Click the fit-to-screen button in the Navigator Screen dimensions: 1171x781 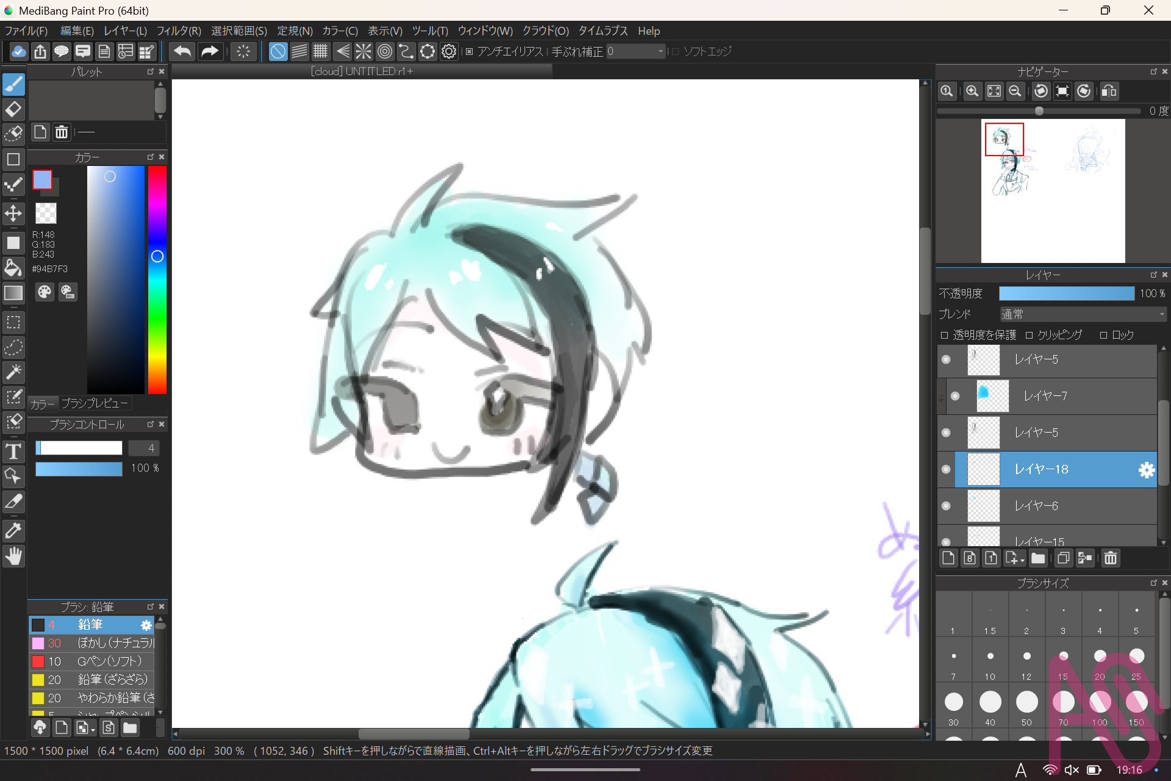click(x=994, y=91)
